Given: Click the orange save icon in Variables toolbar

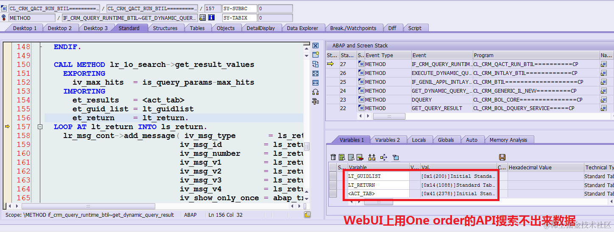Looking at the screenshot, I should point(502,157).
